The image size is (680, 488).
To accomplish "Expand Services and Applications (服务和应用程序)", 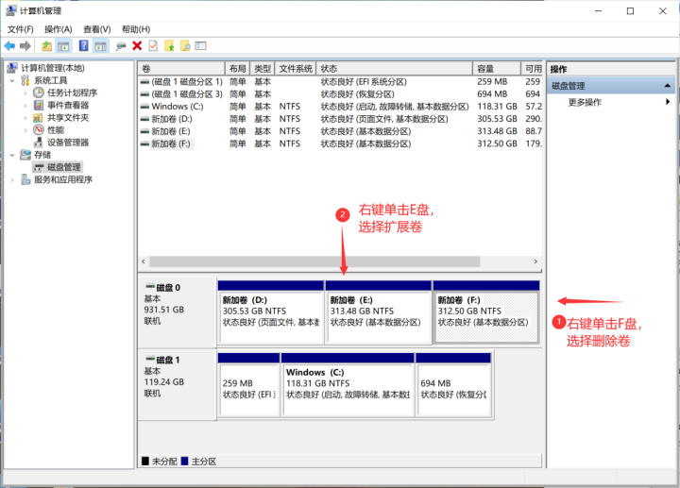I will 12,179.
